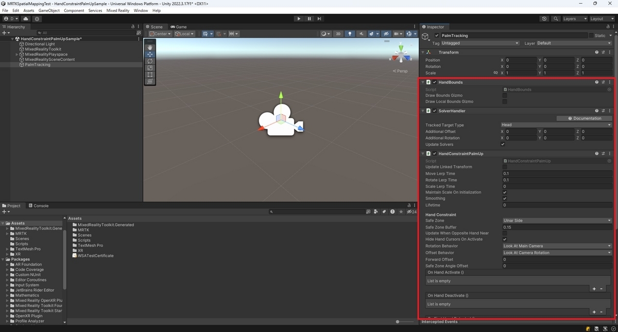Enable Update Linked Transform checkbox
Viewport: 618px width, 332px height.
coord(505,167)
